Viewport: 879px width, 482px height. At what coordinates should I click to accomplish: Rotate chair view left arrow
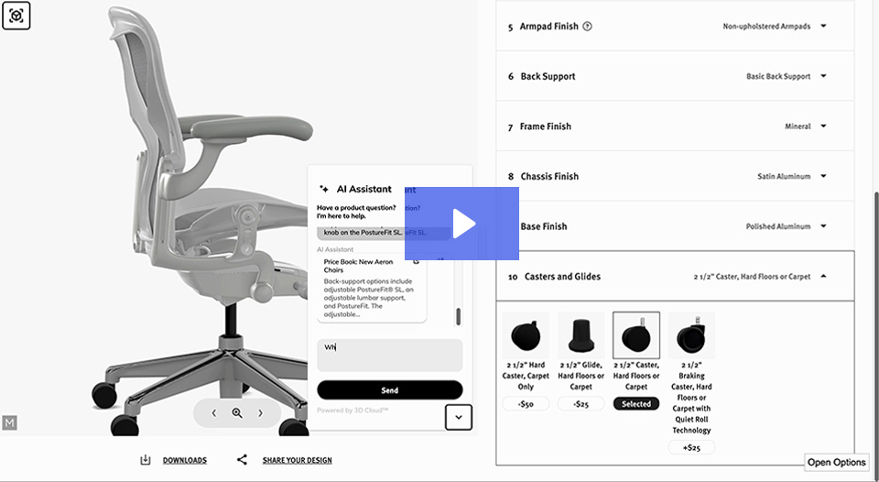(x=213, y=413)
